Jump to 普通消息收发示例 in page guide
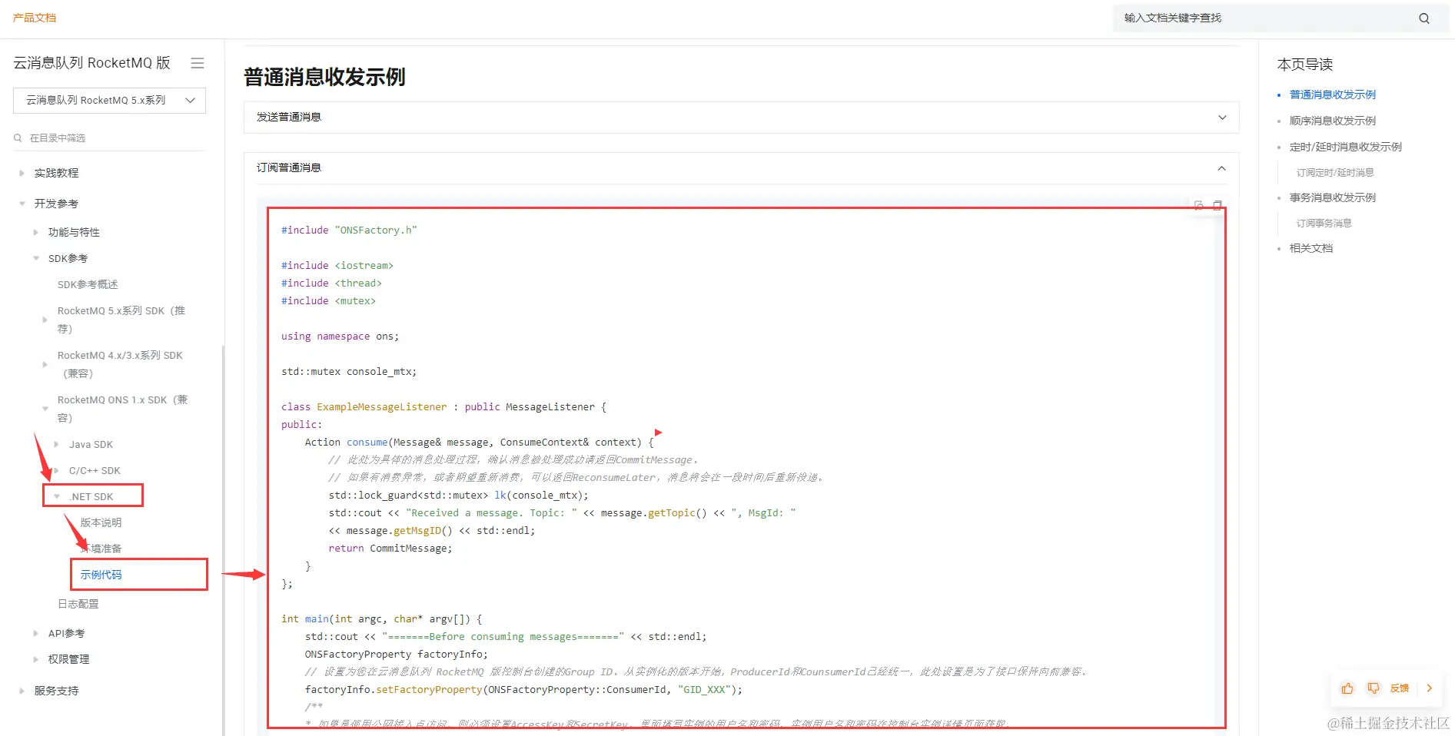Screen dimensions: 1455x736 [x=1332, y=94]
